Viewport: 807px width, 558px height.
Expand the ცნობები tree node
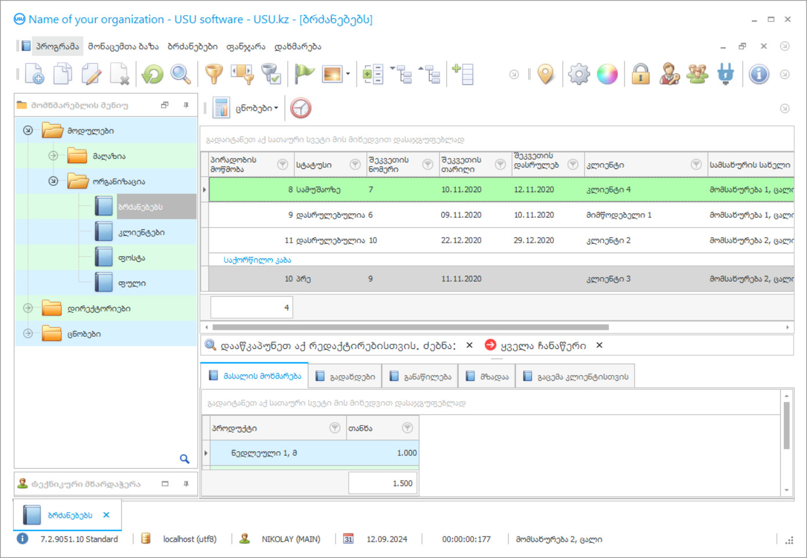point(28,333)
